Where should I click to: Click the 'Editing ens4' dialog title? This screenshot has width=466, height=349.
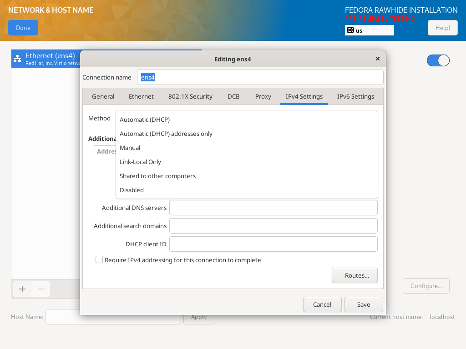(233, 59)
